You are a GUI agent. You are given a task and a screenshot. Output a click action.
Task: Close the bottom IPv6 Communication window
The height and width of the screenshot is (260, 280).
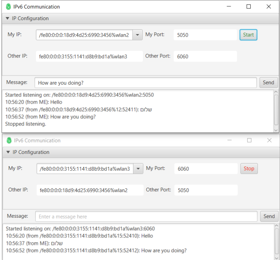point(269,140)
